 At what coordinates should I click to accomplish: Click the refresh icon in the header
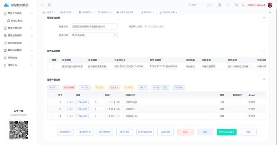point(50,5)
